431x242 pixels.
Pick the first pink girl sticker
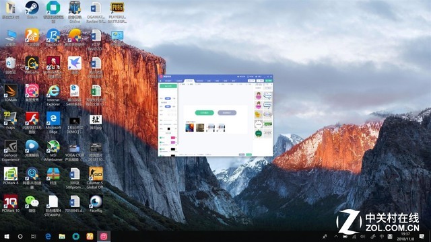[x=259, y=95]
